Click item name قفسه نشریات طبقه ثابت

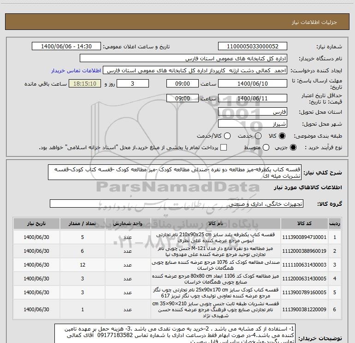[x=216, y=309]
